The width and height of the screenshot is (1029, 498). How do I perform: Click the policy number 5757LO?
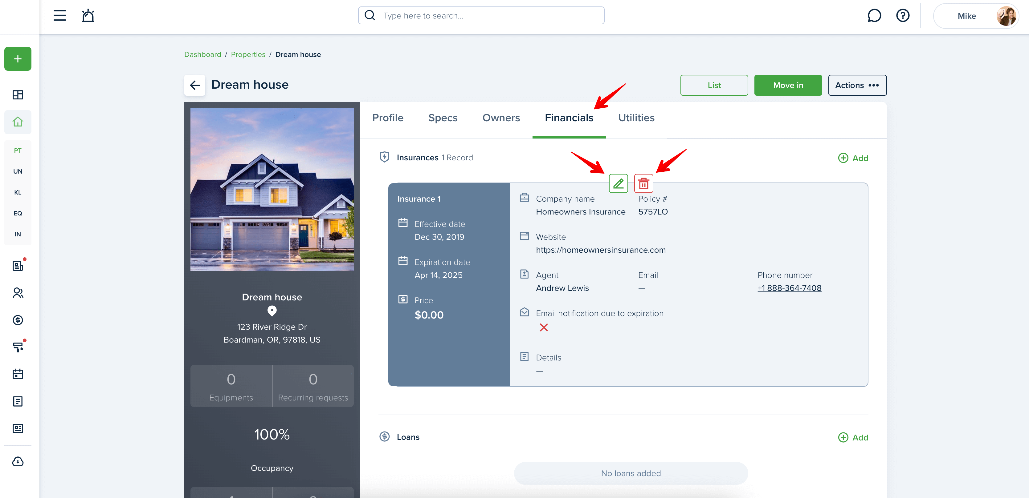(653, 211)
